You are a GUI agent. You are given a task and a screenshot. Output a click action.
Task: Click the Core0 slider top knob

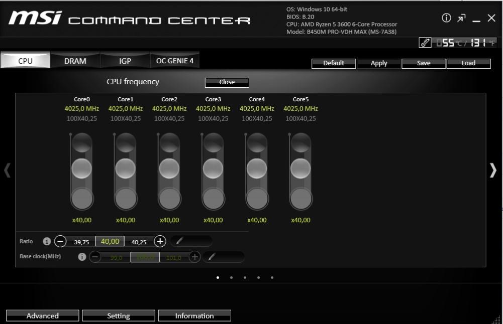click(82, 143)
